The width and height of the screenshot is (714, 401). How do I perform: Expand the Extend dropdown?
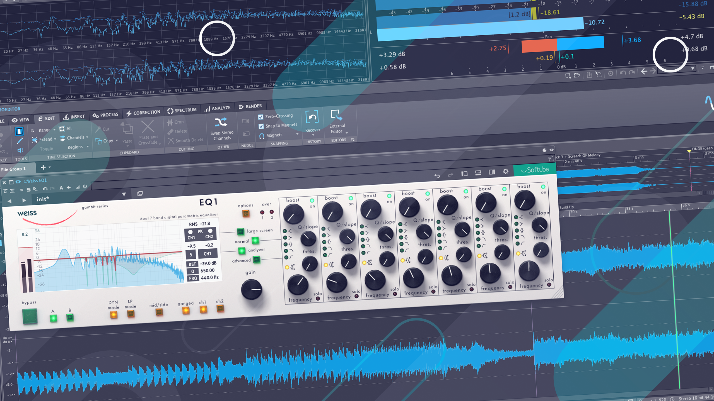(55, 139)
